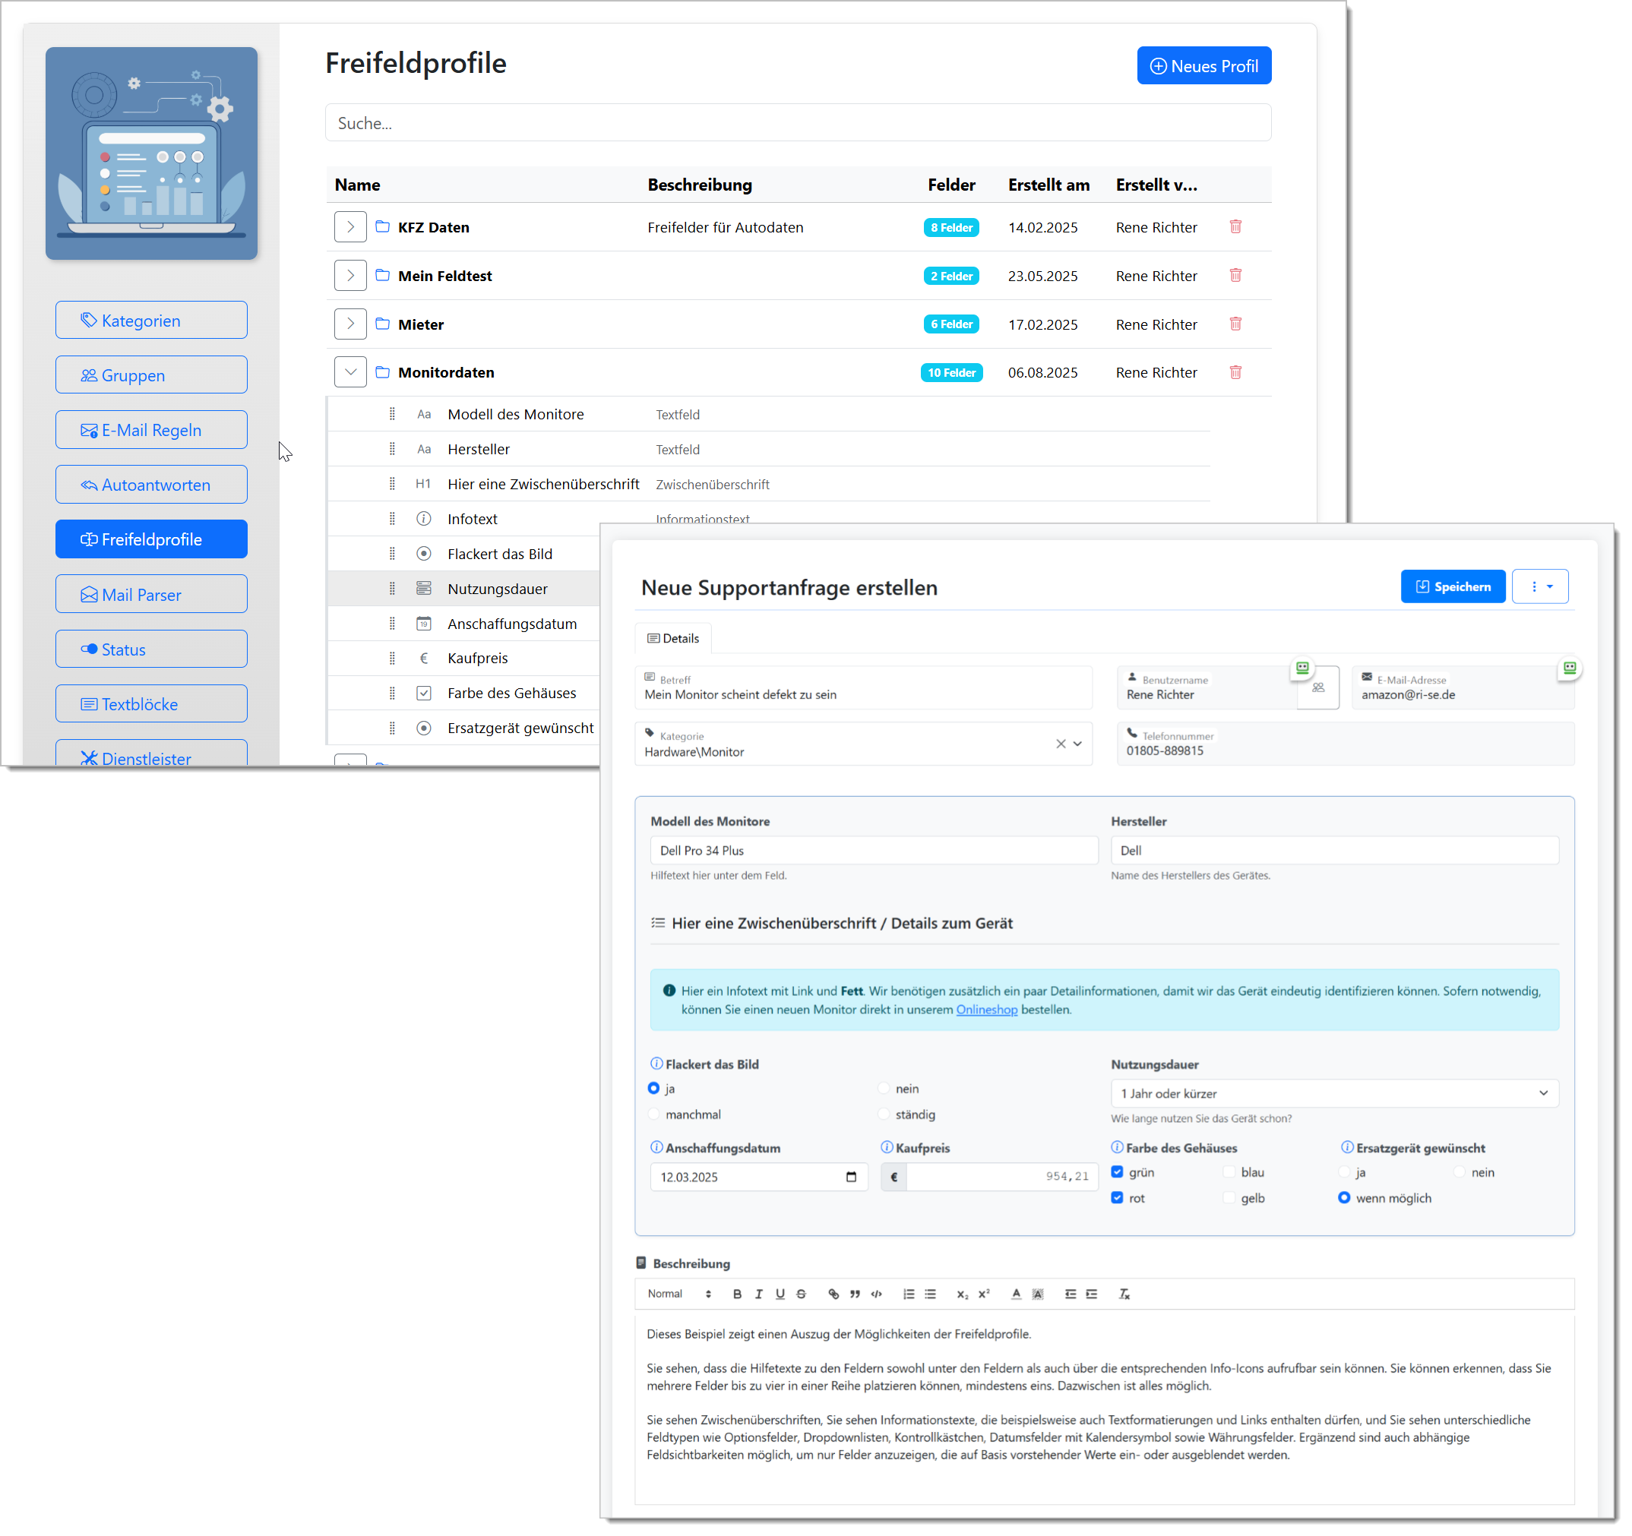Open the Nutzungsdauer dropdown
Viewport: 1632px width, 1536px height.
tap(1333, 1092)
